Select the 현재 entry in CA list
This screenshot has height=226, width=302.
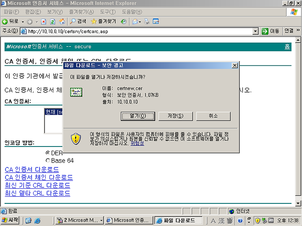click(54, 112)
